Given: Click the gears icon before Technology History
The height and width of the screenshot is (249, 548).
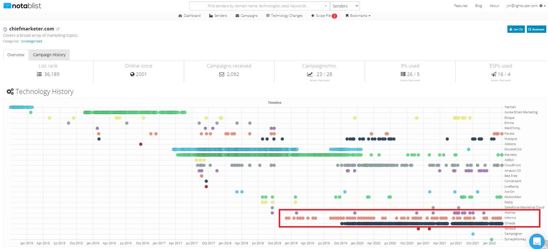Looking at the screenshot, I should coord(10,92).
